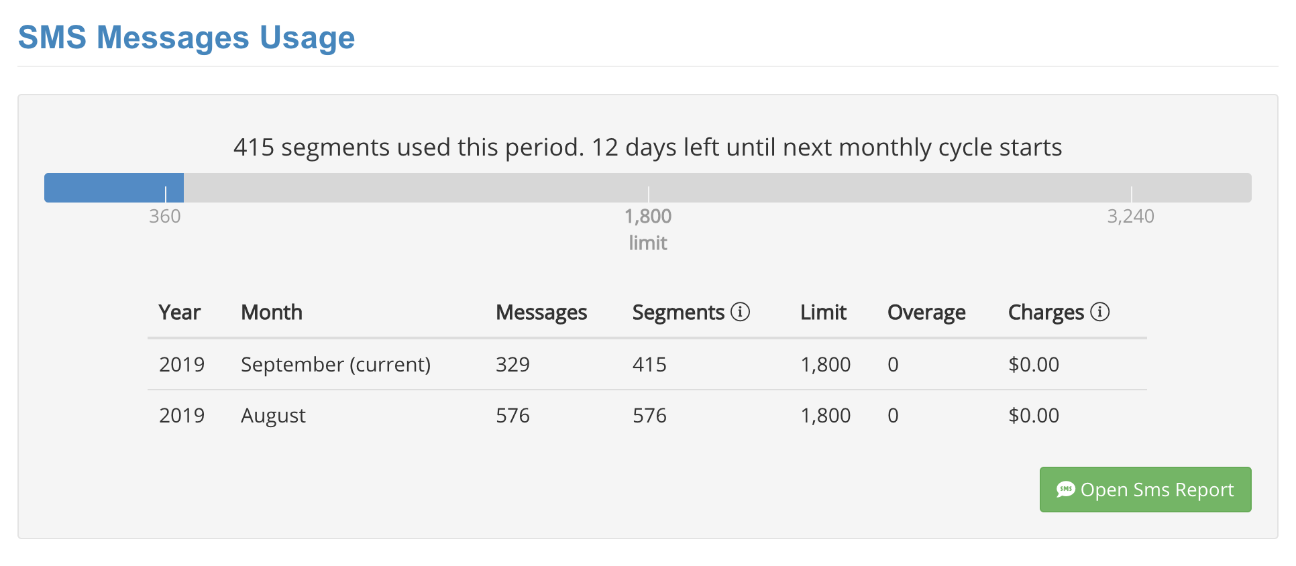
Task: Click the Limit column header
Action: 823,313
